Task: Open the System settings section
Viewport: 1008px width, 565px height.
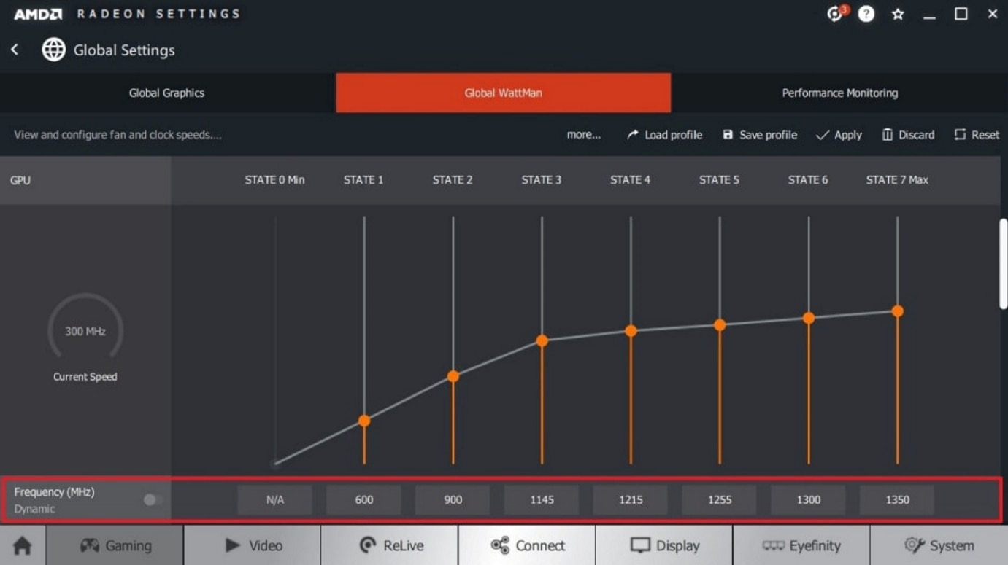Action: 939,545
